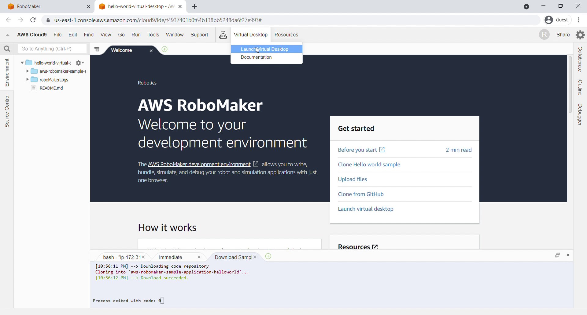The width and height of the screenshot is (587, 315).
Task: Reload the browser page
Action: click(33, 20)
